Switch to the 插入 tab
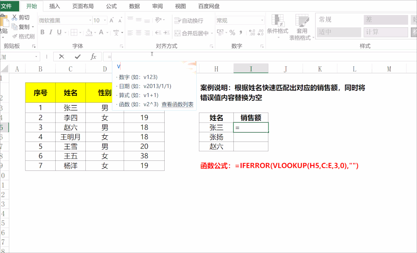This screenshot has height=253, width=417. point(54,6)
